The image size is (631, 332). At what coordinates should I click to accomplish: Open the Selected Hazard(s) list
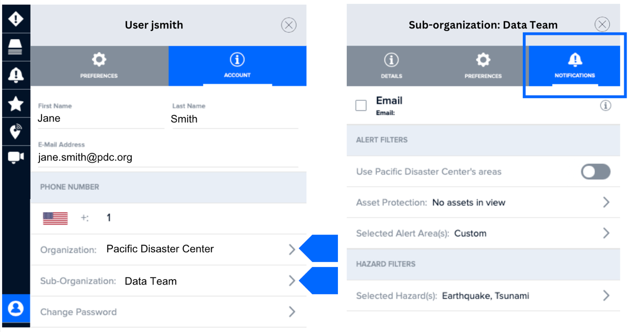tap(606, 296)
